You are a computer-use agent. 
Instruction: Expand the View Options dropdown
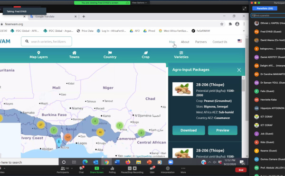(139, 3)
